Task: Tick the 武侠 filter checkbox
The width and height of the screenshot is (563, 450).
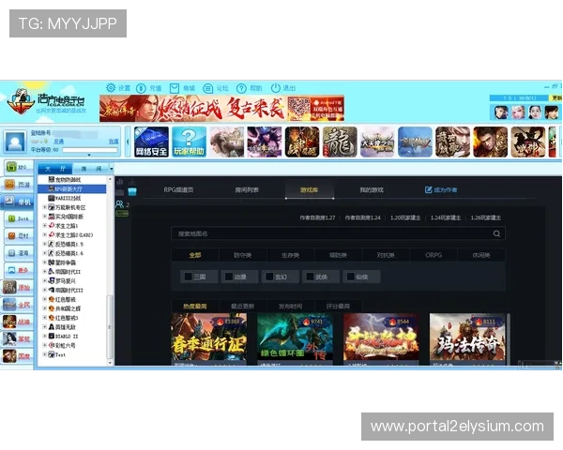Action: 309,277
